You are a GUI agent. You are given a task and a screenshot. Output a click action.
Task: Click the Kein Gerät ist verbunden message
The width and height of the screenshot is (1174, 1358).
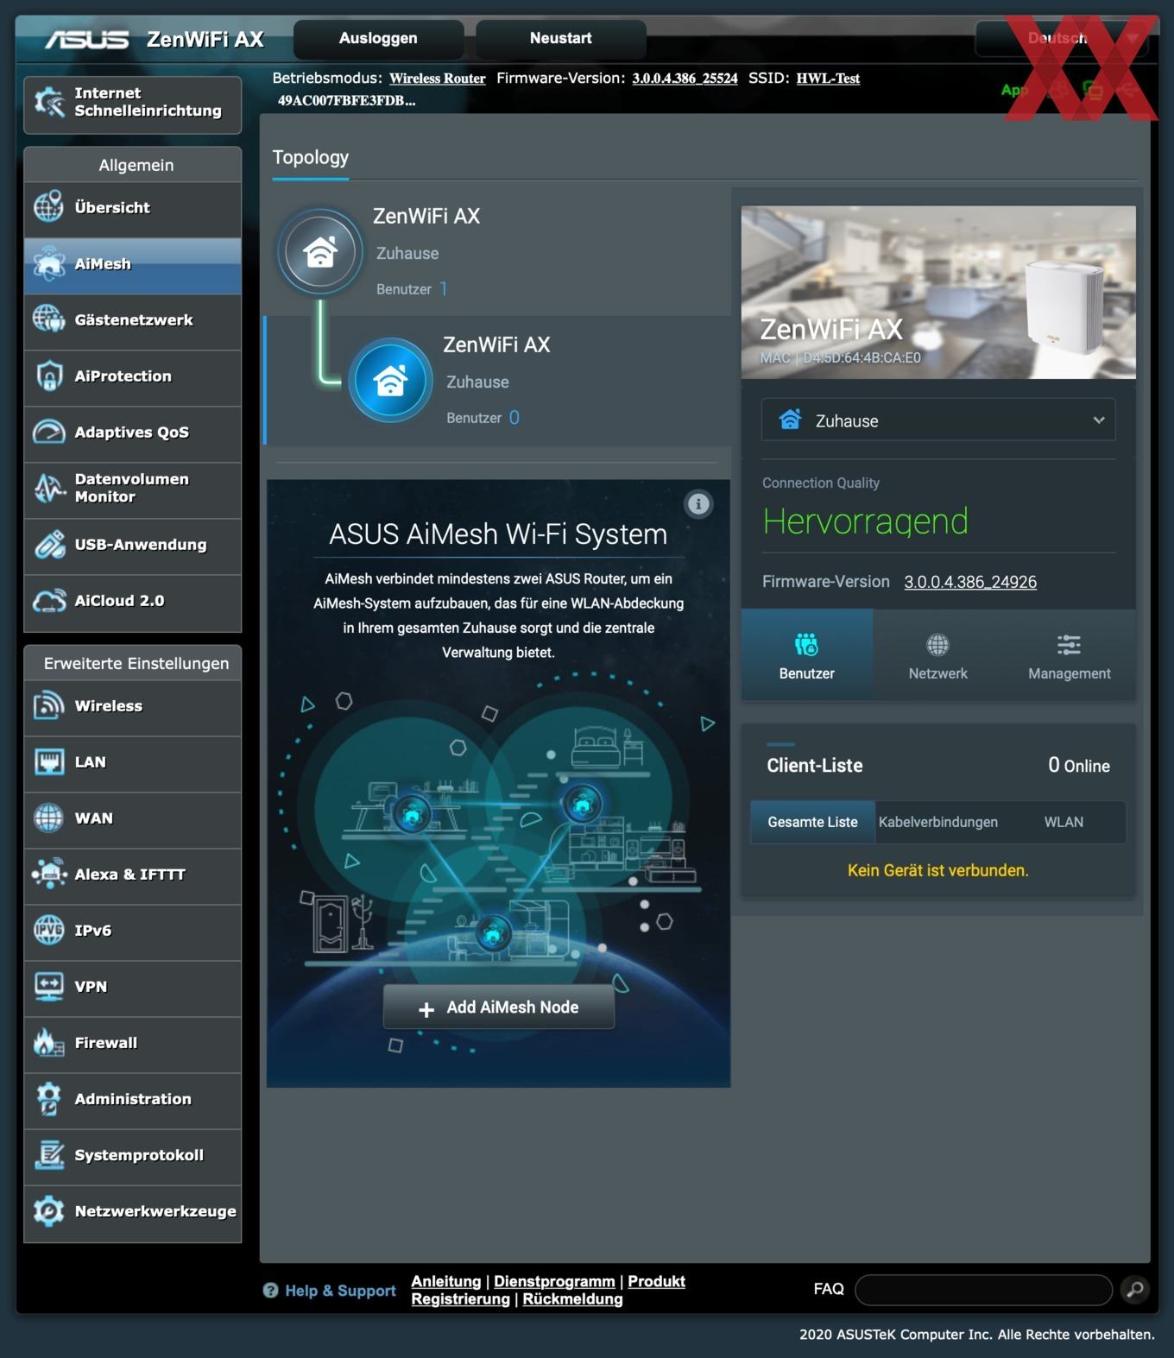[x=937, y=870]
